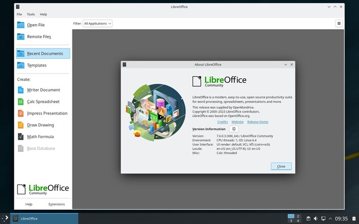Open the Website link
The height and width of the screenshot is (224, 359).
click(237, 122)
